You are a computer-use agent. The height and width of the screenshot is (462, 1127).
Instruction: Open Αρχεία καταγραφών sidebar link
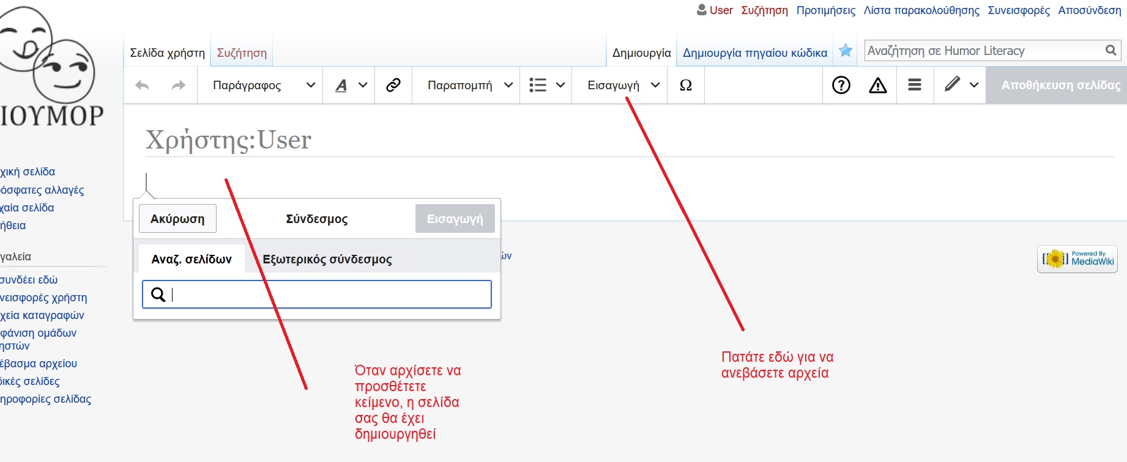[42, 315]
